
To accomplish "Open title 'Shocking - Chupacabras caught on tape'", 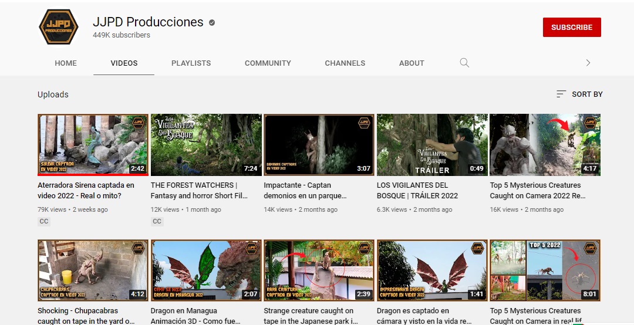I will coord(86,316).
